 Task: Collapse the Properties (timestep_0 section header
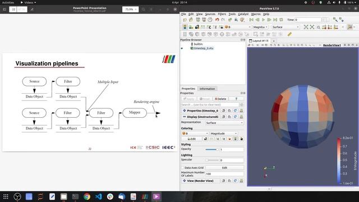click(201, 111)
